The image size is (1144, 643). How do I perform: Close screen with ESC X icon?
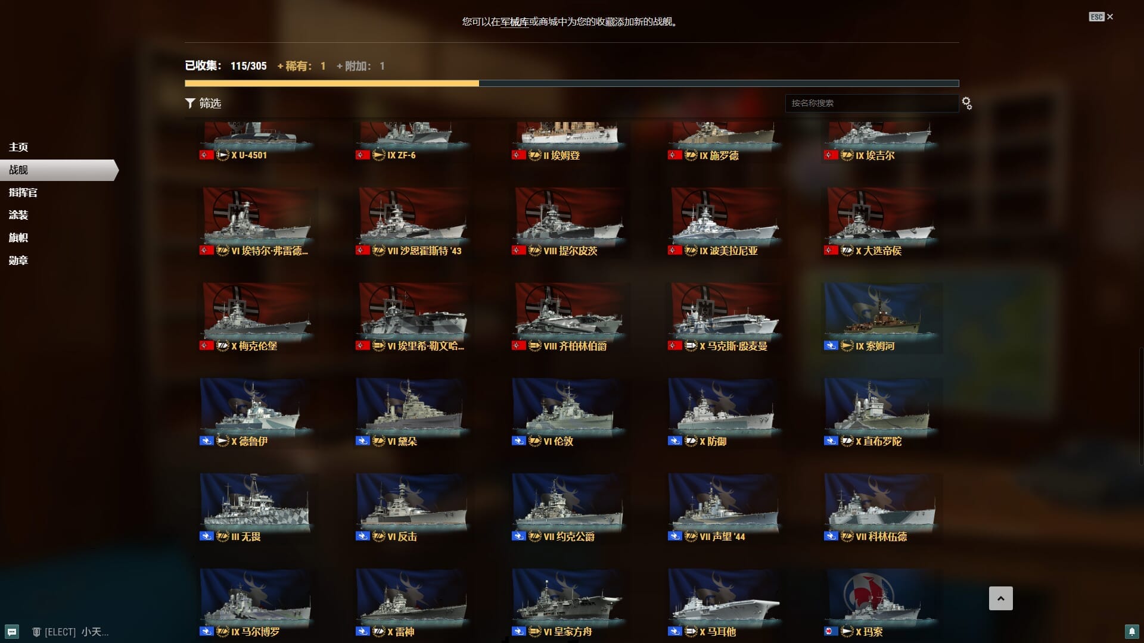(x=1101, y=17)
